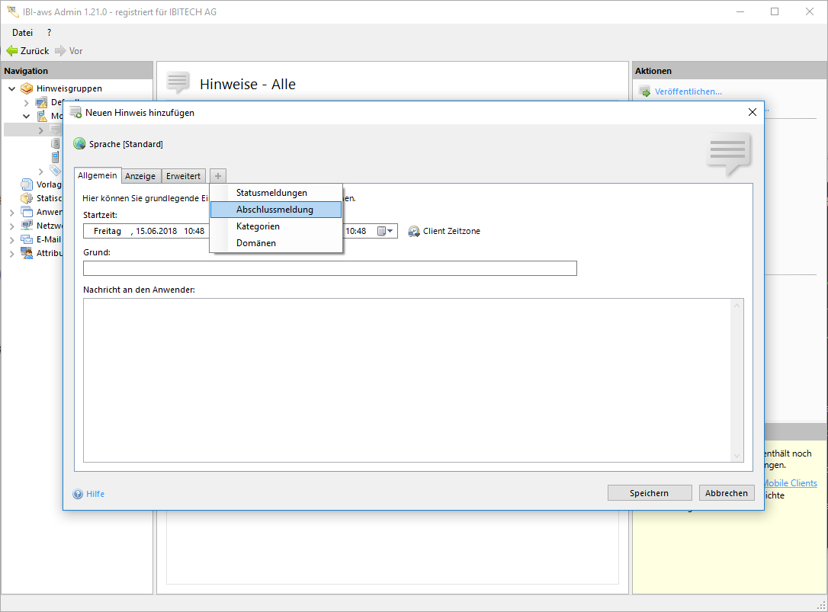This screenshot has height=612, width=828.
Task: Choose Statusmeldungen in the popup menu
Action: click(271, 193)
